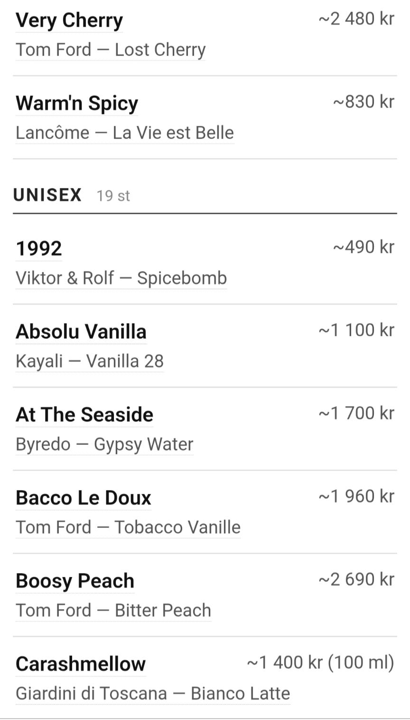Click the ~2 480 kr price

(x=356, y=19)
